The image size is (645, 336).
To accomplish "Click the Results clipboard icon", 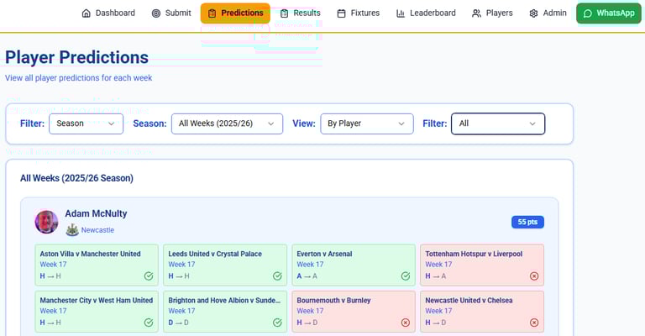I will [x=284, y=13].
